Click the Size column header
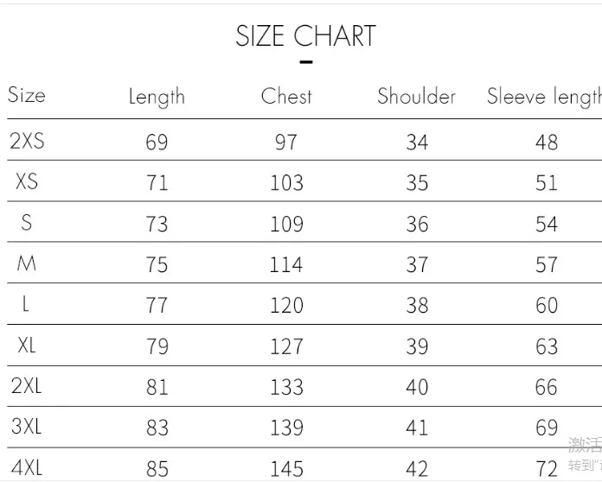 click(x=27, y=95)
